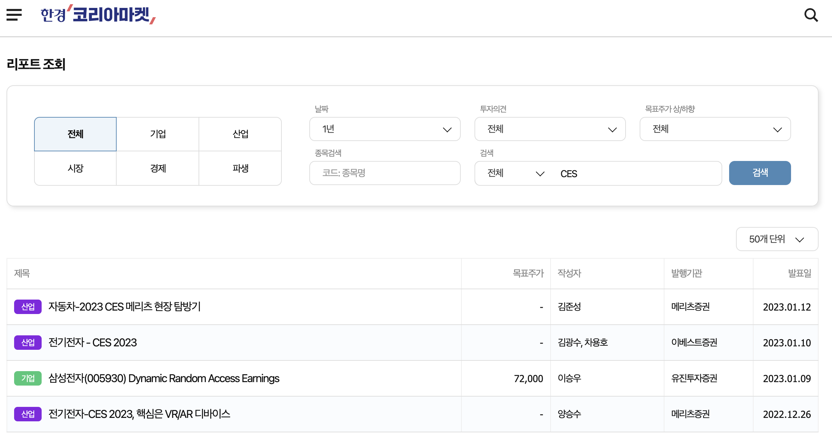
Task: Open the 날짜 1년 dropdown
Action: [x=385, y=129]
